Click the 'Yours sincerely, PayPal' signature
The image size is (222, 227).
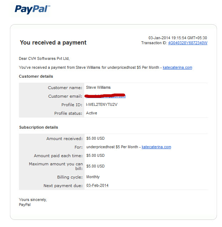click(33, 202)
